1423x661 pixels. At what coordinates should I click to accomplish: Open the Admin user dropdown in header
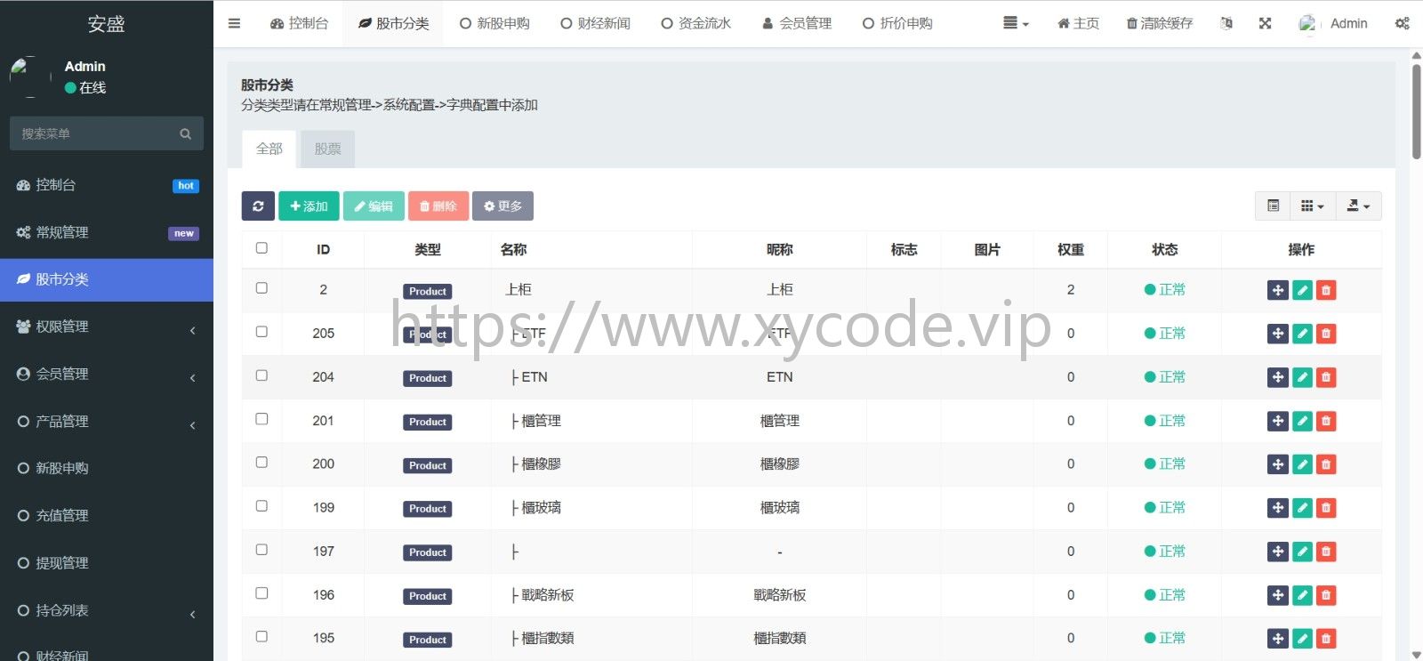tap(1333, 23)
